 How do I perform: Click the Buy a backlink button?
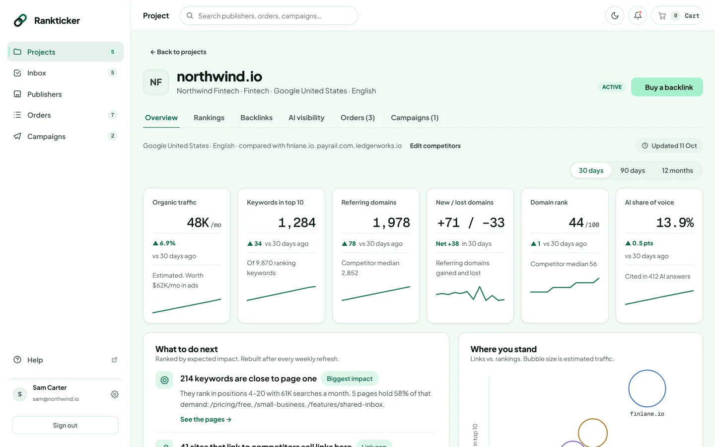pyautogui.click(x=667, y=87)
